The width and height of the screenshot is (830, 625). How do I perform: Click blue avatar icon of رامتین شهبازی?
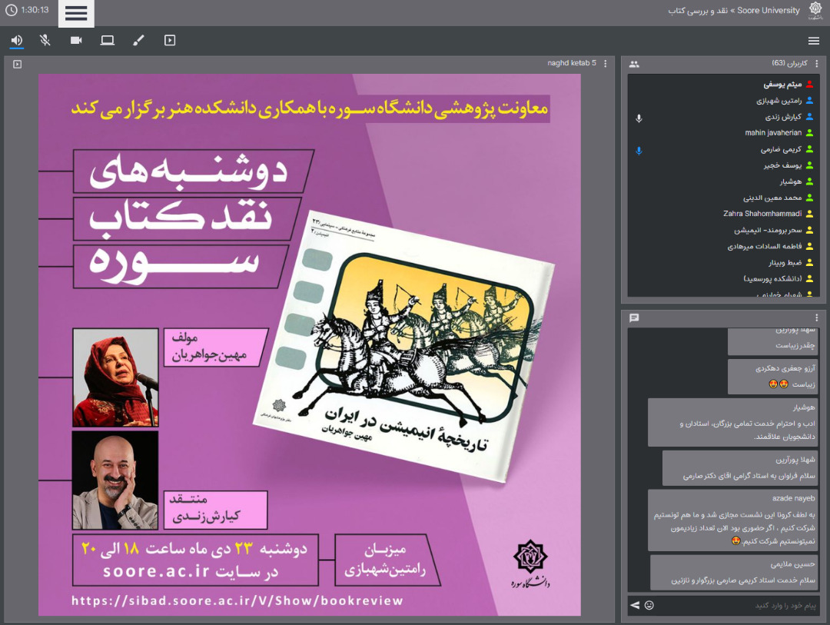pyautogui.click(x=809, y=101)
